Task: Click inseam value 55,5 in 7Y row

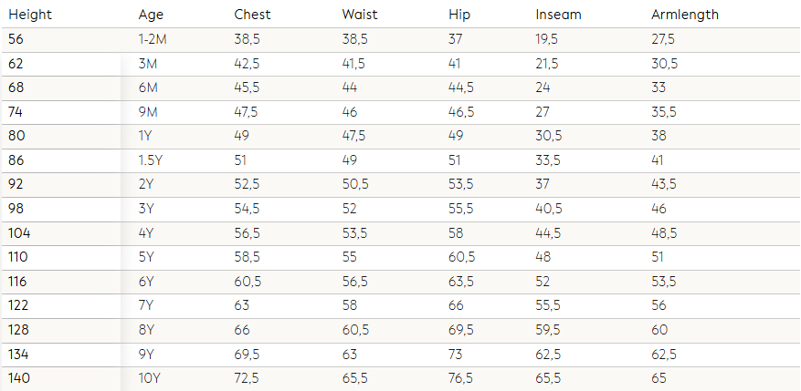Action: click(549, 305)
